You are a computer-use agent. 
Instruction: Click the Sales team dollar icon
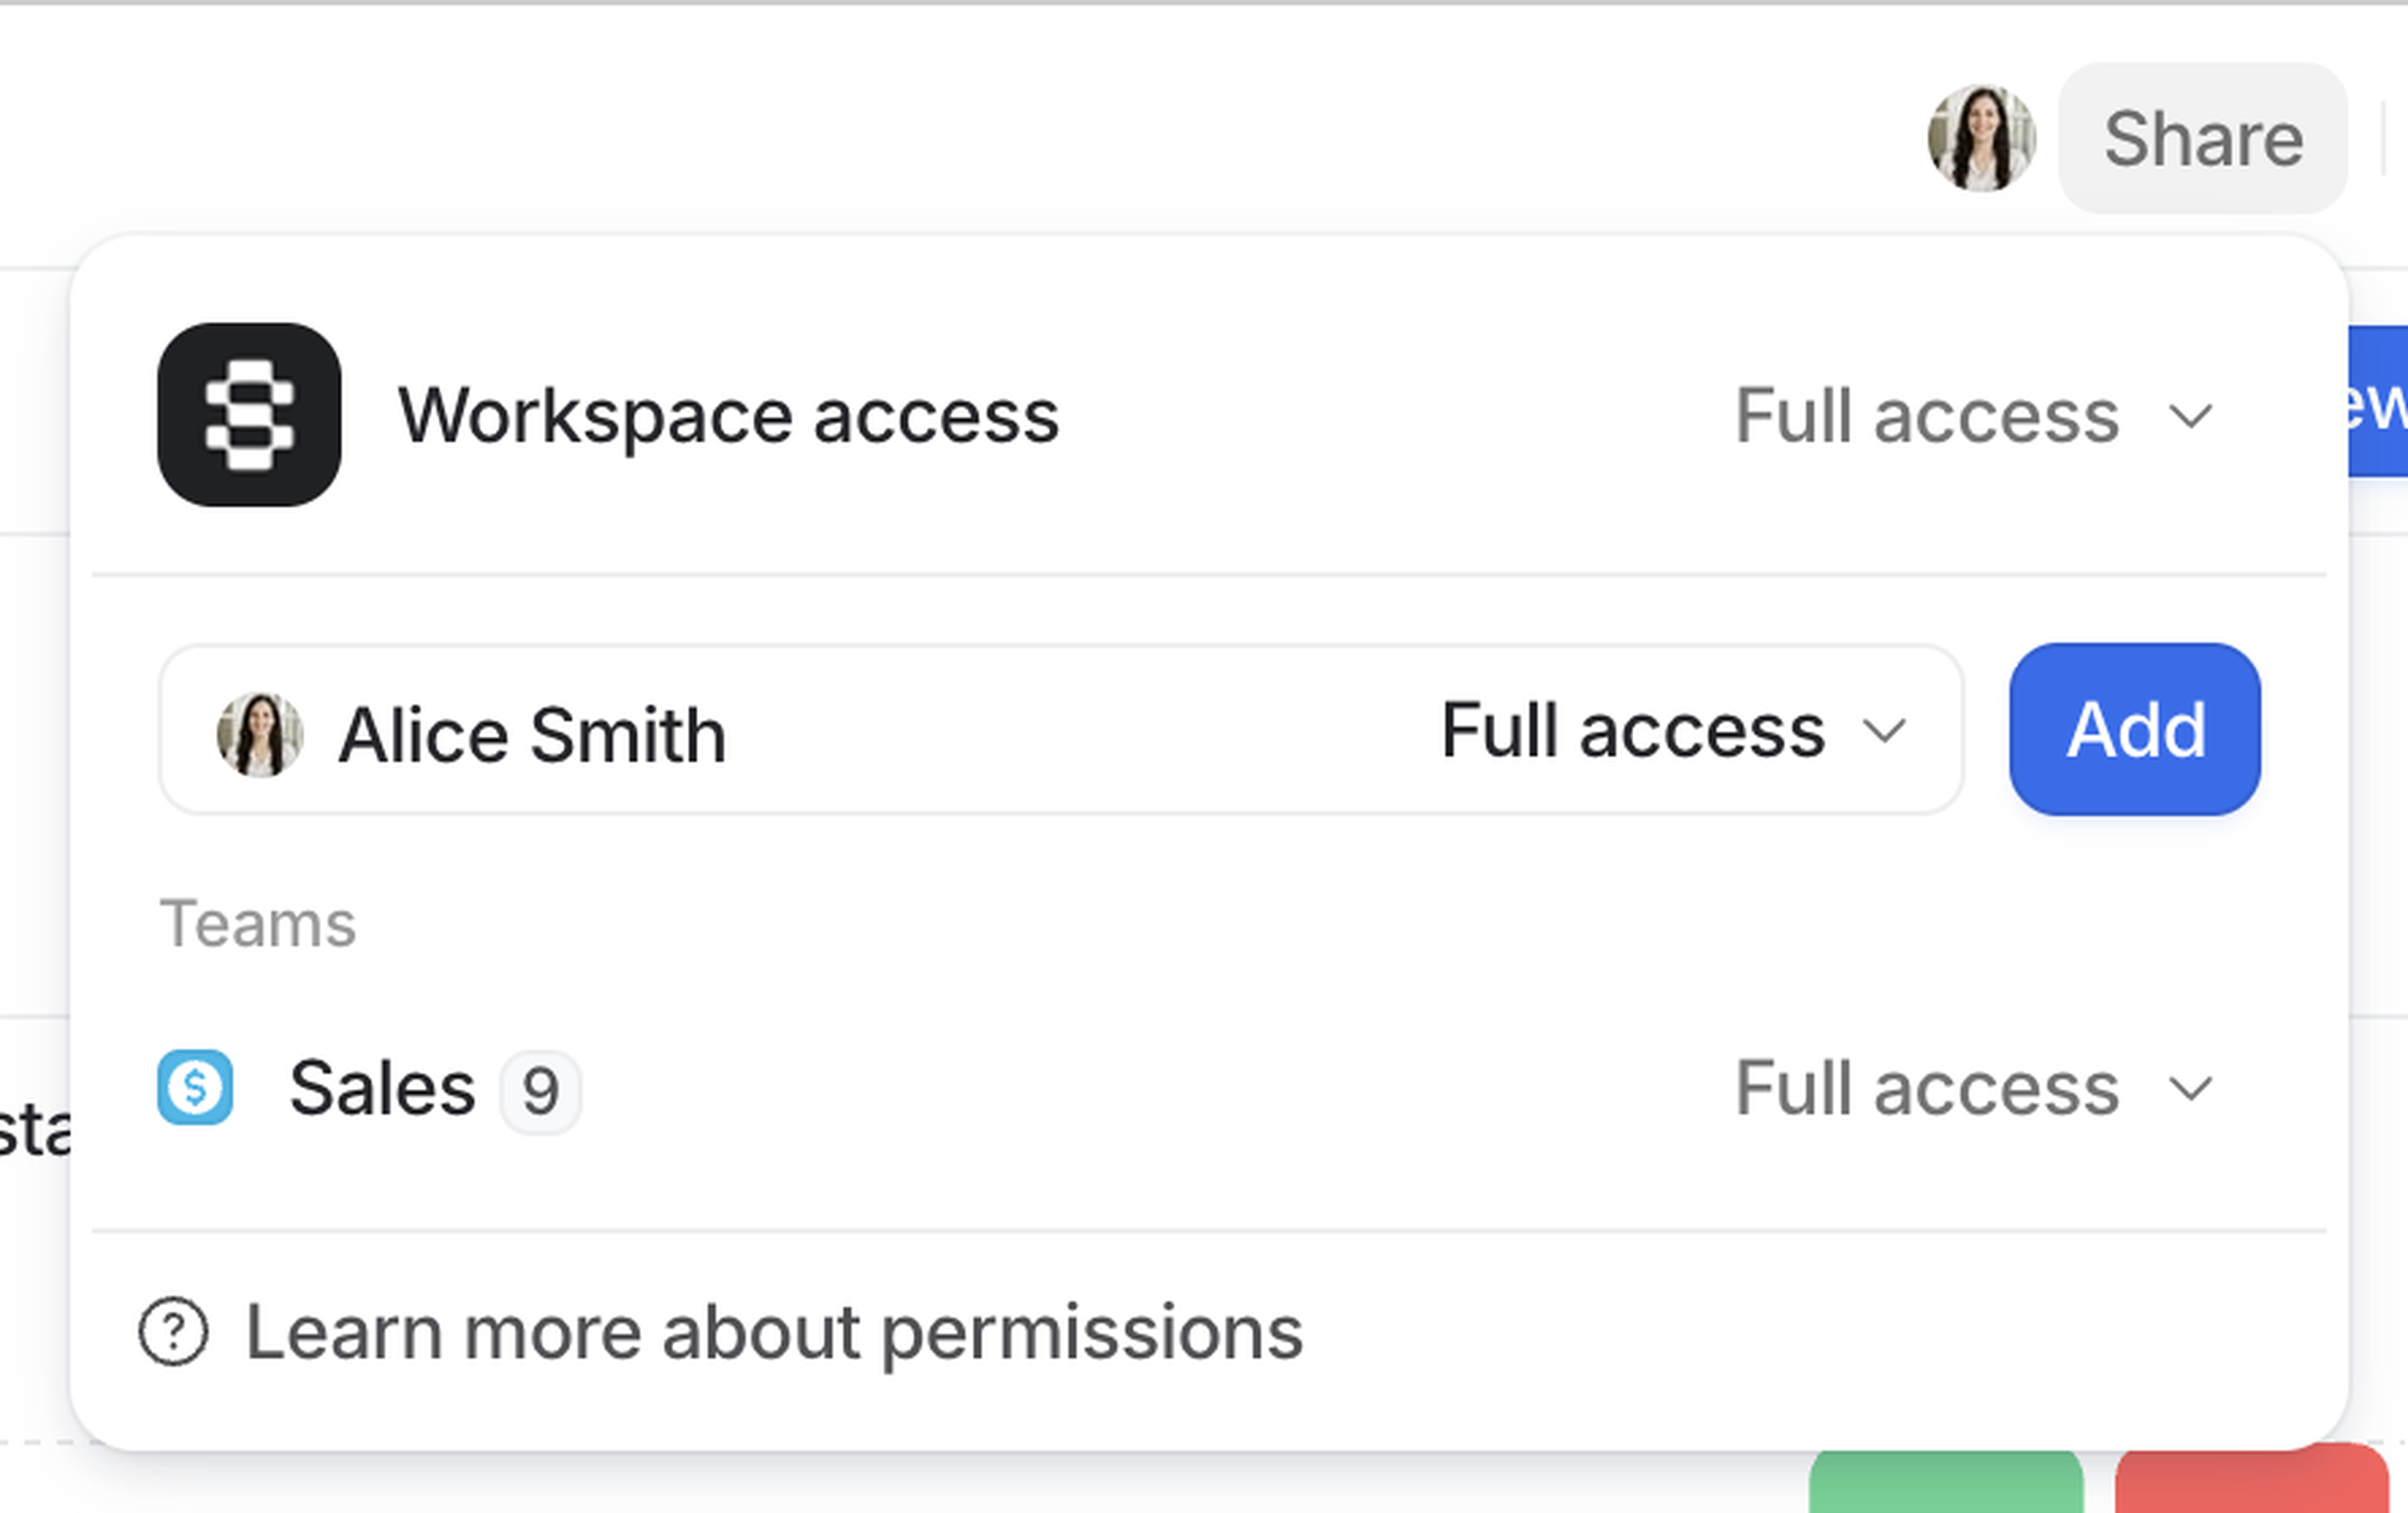[x=196, y=1088]
